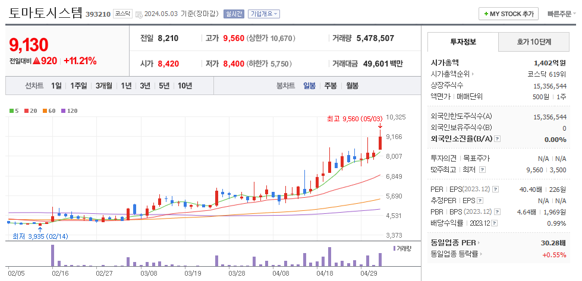Click the stock code 393210

[98, 14]
